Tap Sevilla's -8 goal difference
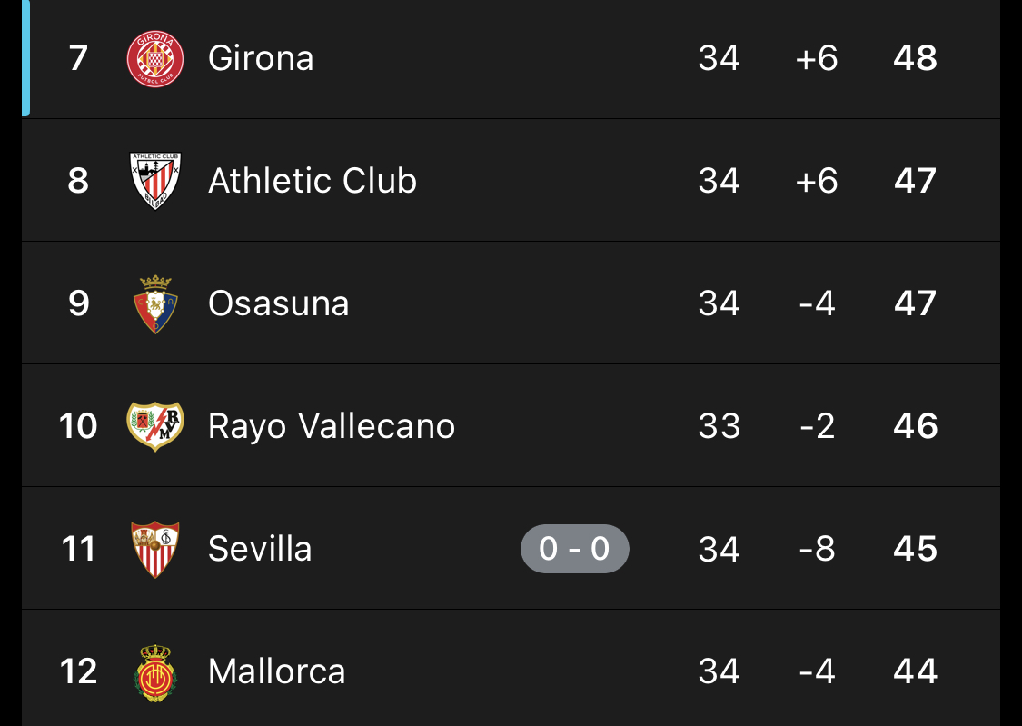The height and width of the screenshot is (726, 1022). 817,549
